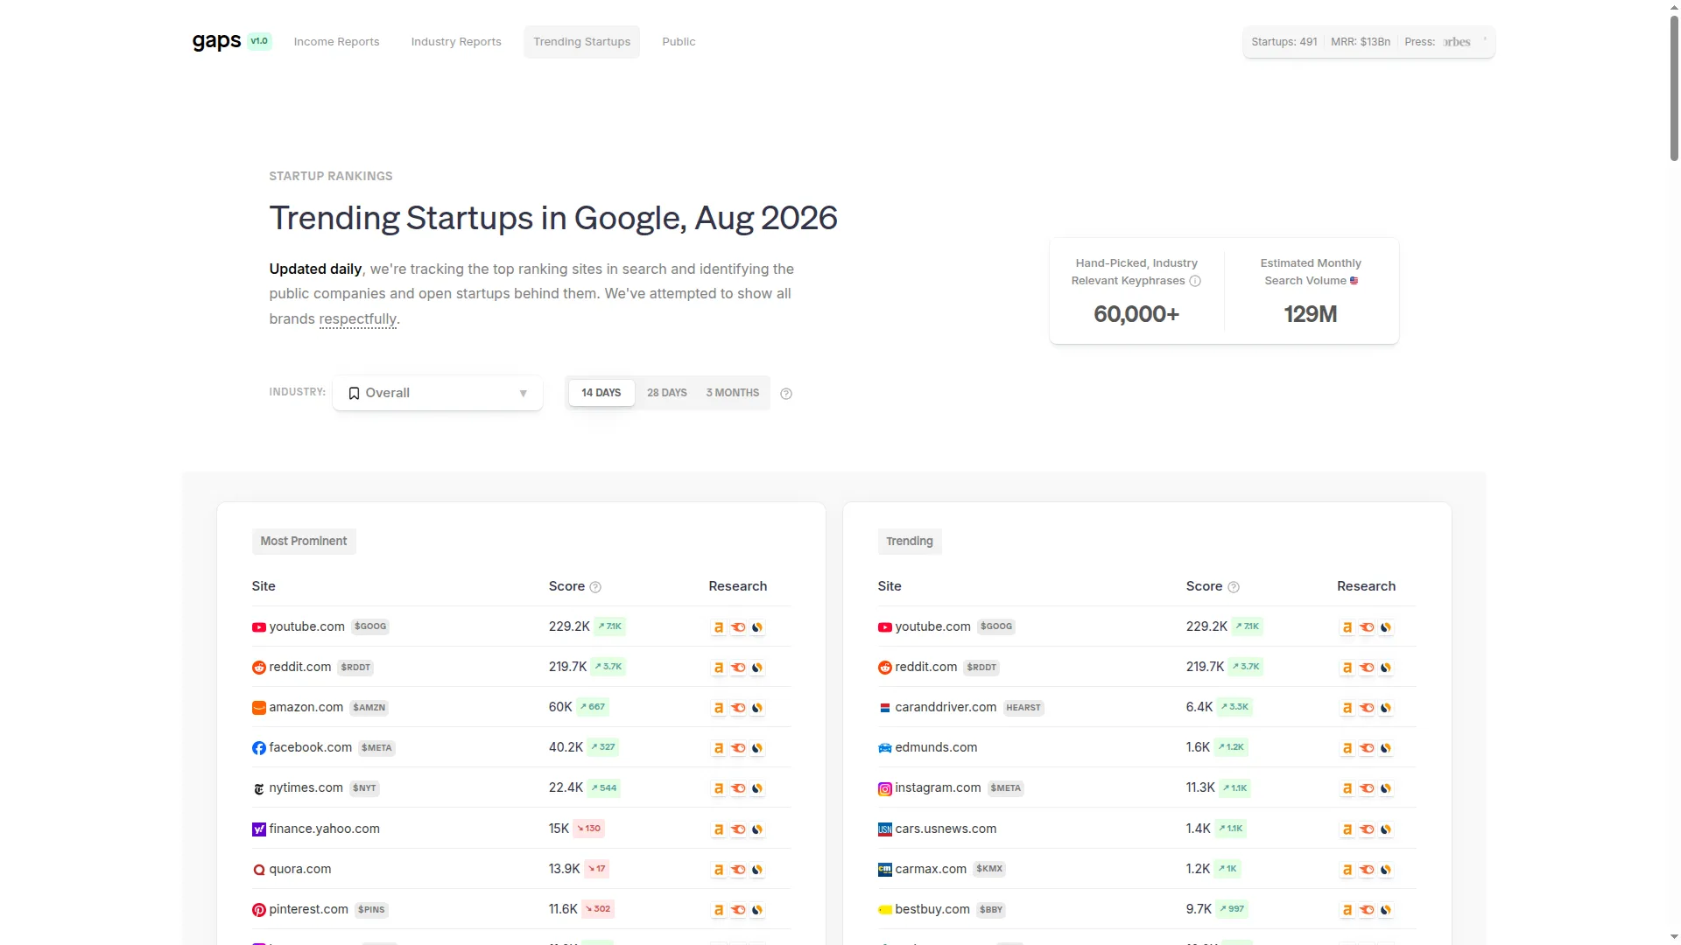This screenshot has width=1681, height=945.
Task: Open the Industry Overall dropdown
Action: (438, 393)
